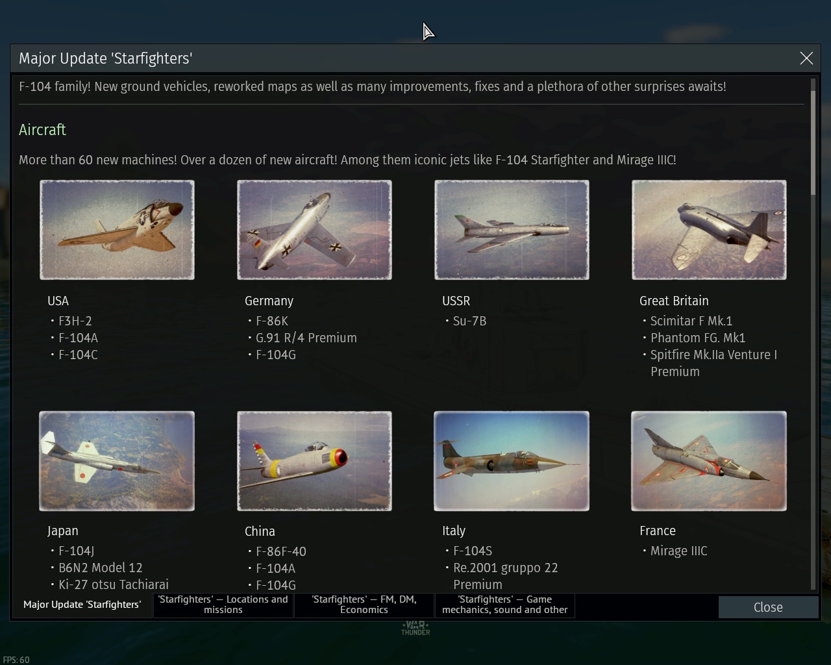This screenshot has width=831, height=665.
Task: Click 'F-104G' under Germany
Action: [x=276, y=355]
